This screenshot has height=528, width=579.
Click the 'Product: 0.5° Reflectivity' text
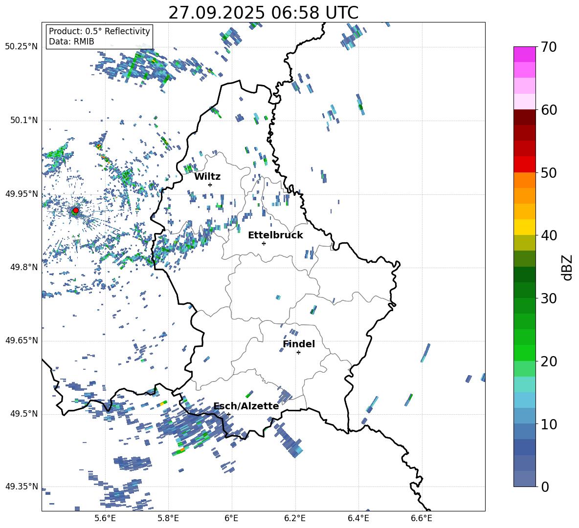(99, 31)
